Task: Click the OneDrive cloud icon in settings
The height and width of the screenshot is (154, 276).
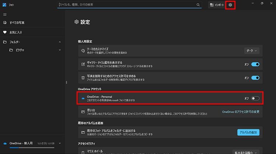Action: click(83, 98)
